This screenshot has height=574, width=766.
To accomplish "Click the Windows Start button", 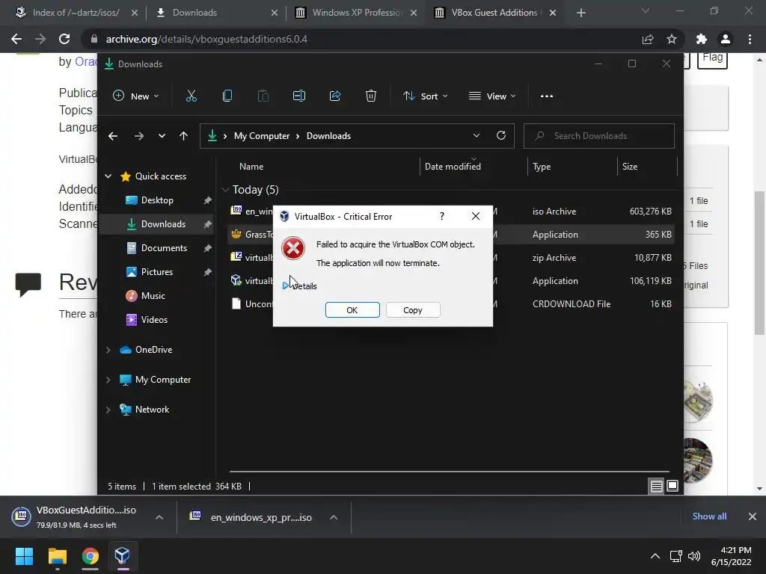I will (x=24, y=556).
